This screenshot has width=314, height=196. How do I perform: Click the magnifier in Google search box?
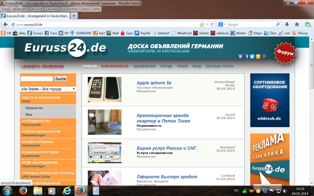coord(278,24)
